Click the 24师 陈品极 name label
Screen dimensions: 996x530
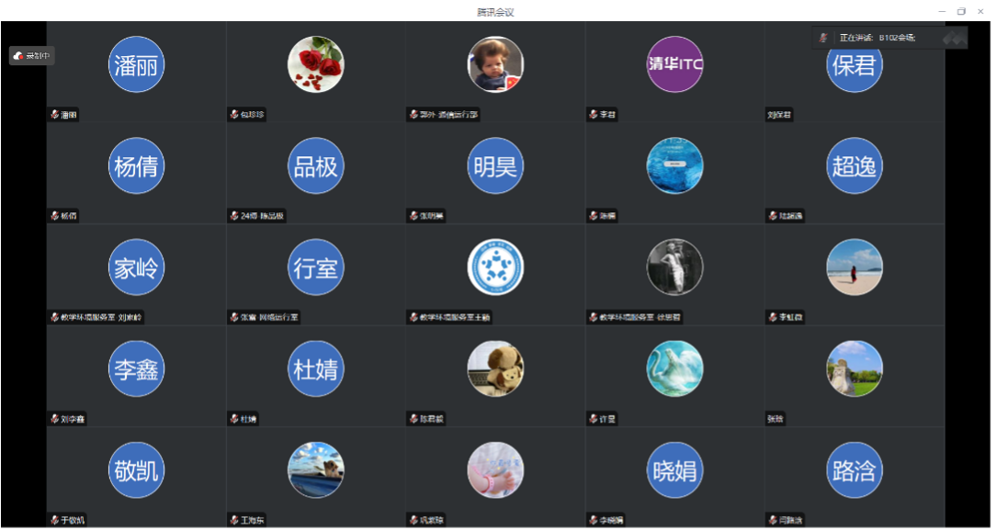[263, 216]
